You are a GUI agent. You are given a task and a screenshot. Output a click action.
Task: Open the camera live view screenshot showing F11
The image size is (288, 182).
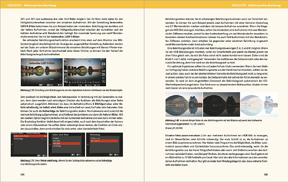(85, 72)
